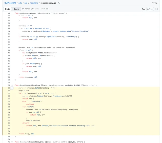The image size is (162, 143).
Task: Click "switch enc" statement on line 59
Action: point(27,99)
